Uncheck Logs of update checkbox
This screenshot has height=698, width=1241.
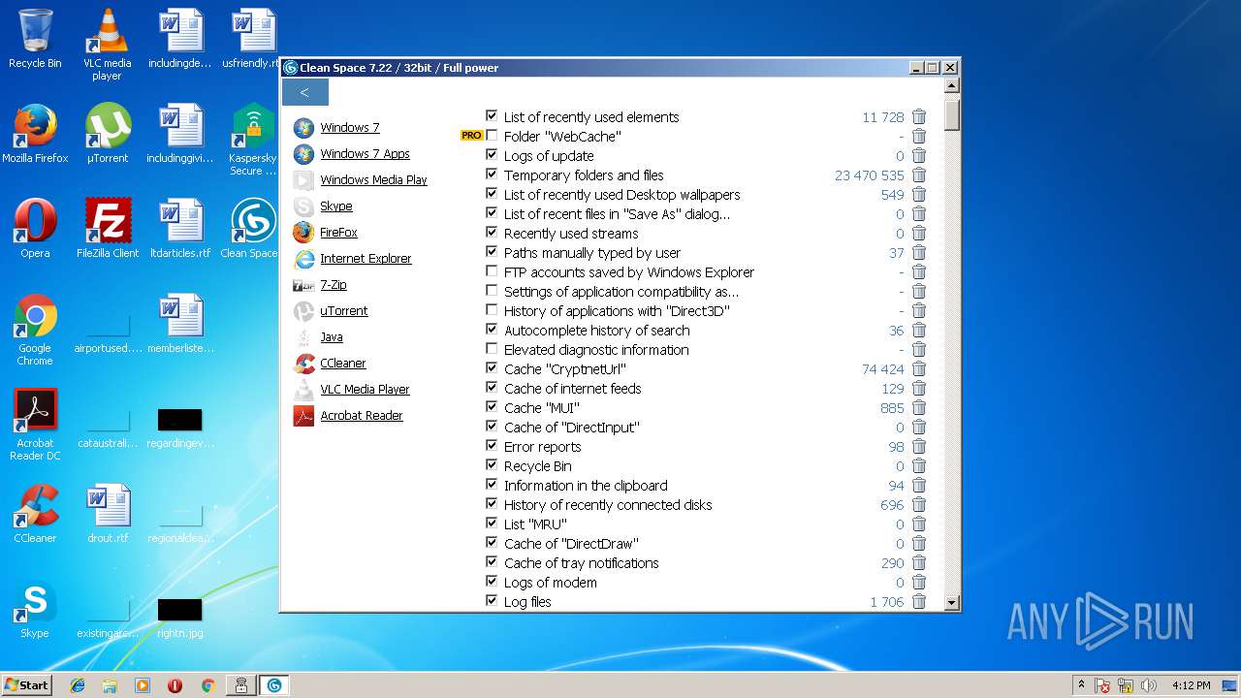point(492,155)
